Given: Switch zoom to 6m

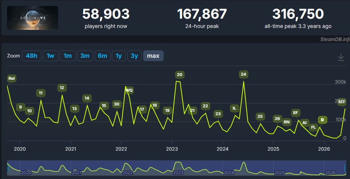Looking at the screenshot, I should 103,56.
